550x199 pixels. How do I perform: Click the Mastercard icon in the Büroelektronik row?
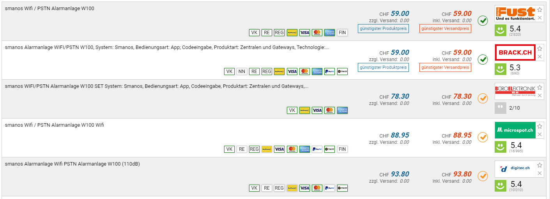(330, 110)
